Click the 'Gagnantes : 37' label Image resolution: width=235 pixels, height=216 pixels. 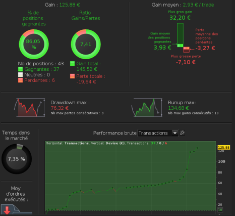click(x=42, y=69)
